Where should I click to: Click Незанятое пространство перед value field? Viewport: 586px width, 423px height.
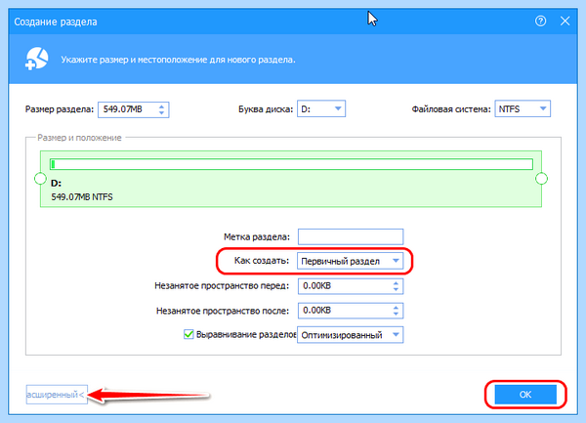[x=351, y=286]
